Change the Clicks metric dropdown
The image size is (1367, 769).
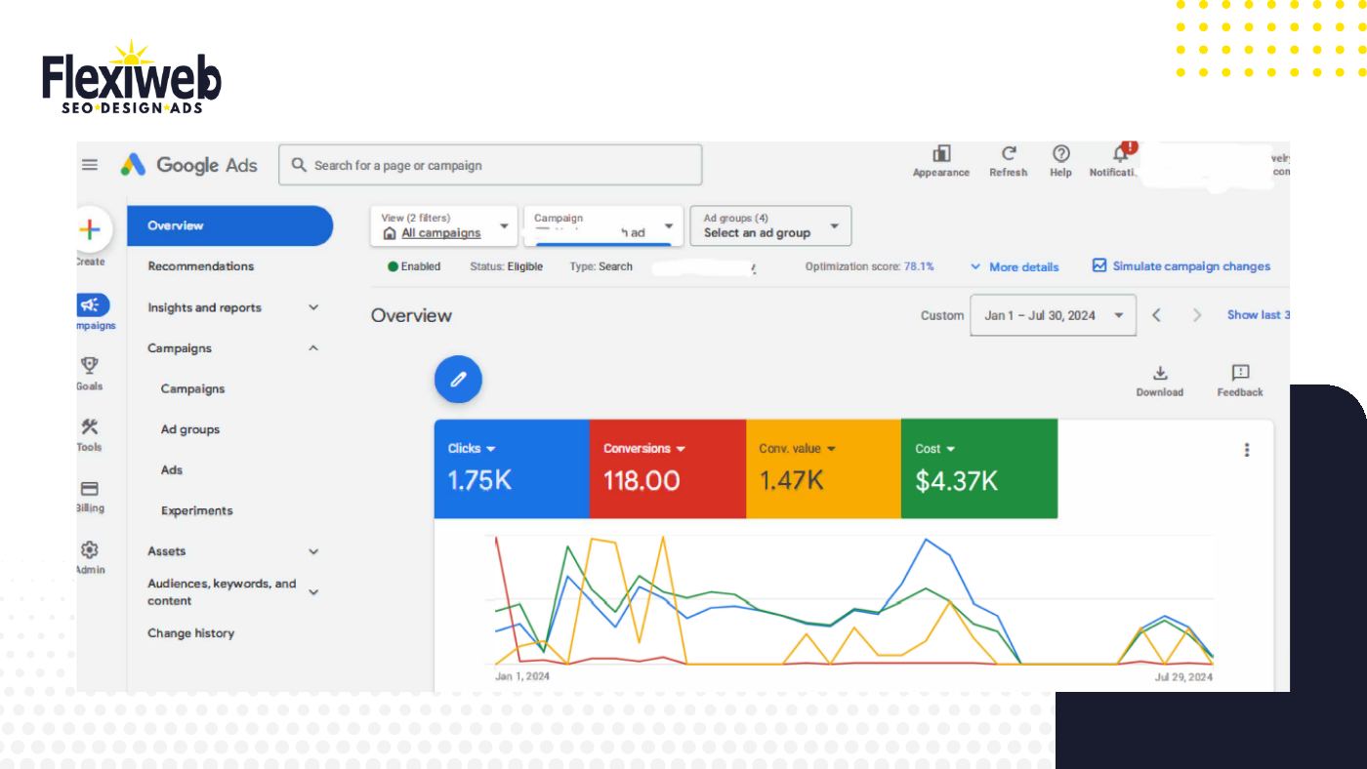pyautogui.click(x=472, y=449)
